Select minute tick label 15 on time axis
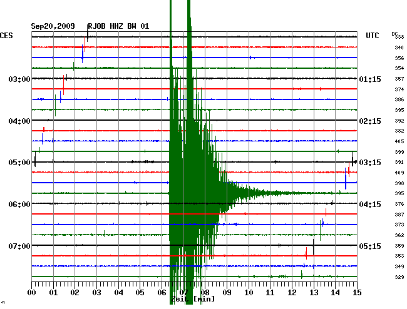 [357, 293]
